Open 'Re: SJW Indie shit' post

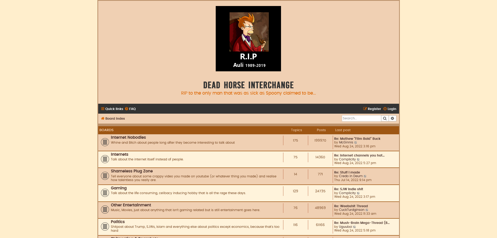(349, 189)
